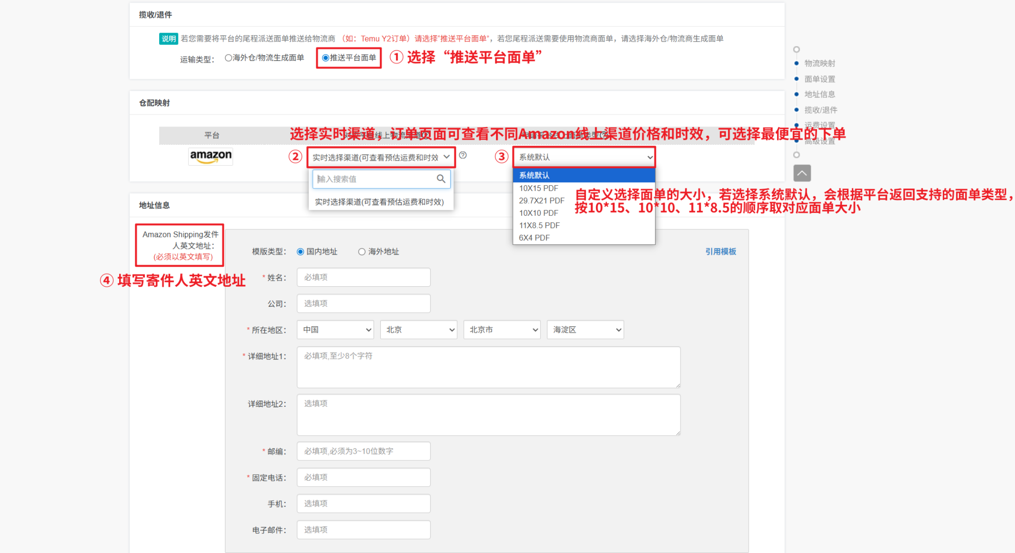Pick 11X8.5 PDF from label list
This screenshot has width=1015, height=553.
pyautogui.click(x=539, y=225)
